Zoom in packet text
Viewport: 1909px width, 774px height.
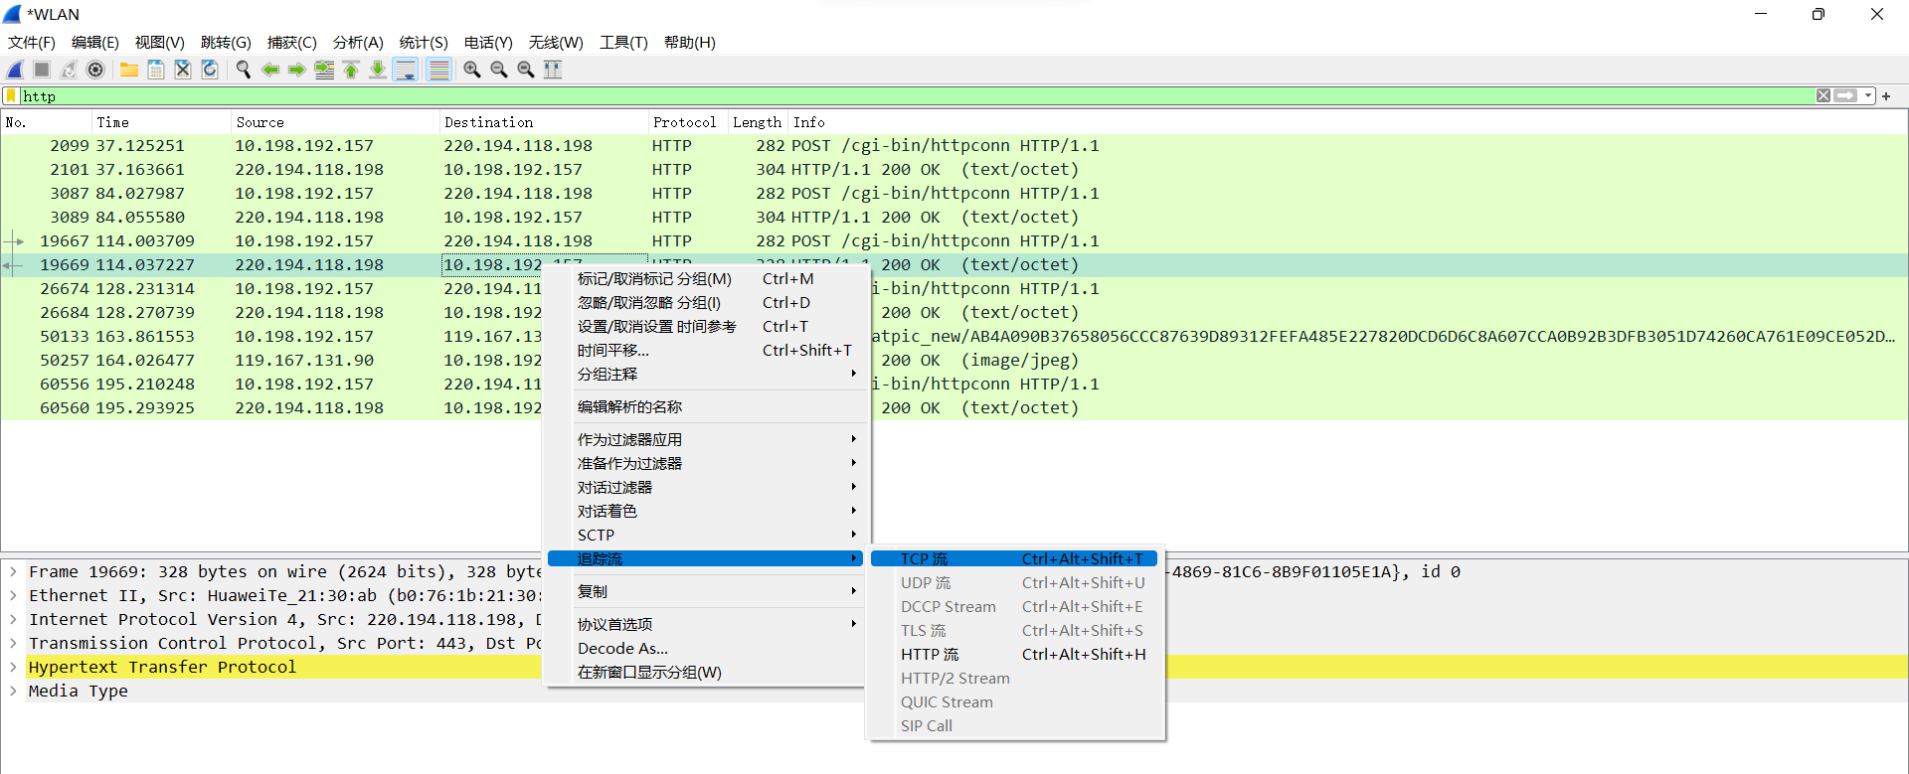click(x=472, y=70)
